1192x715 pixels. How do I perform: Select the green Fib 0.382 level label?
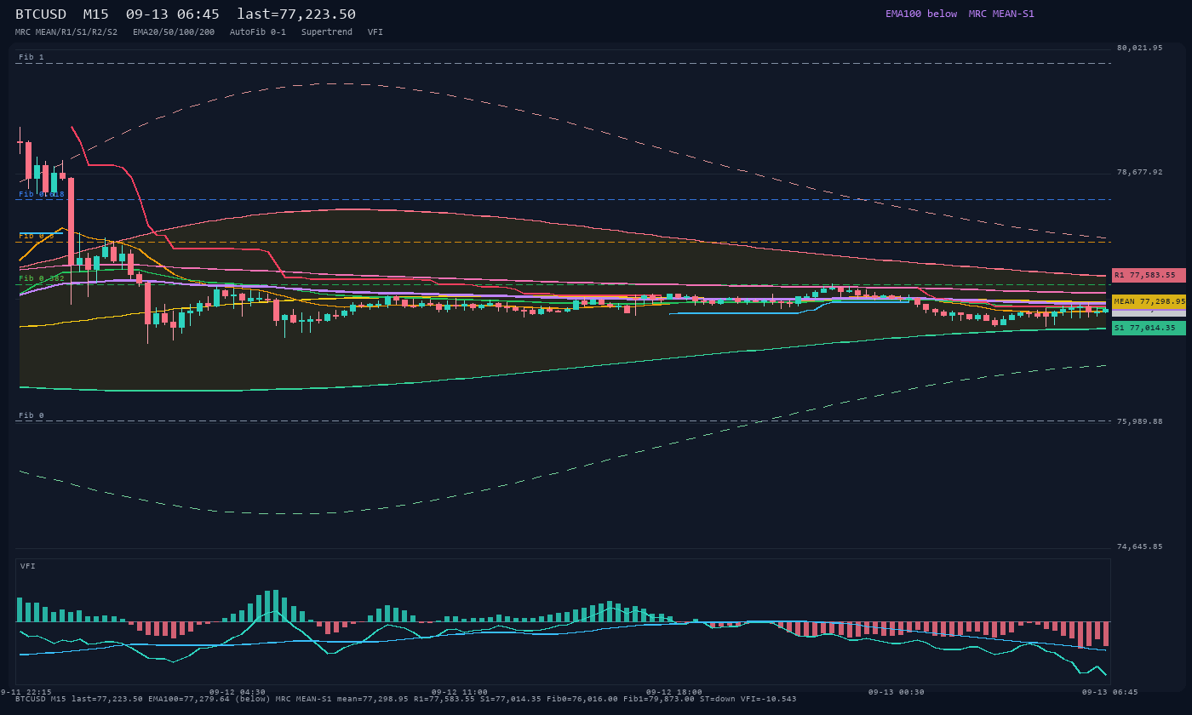pos(42,278)
